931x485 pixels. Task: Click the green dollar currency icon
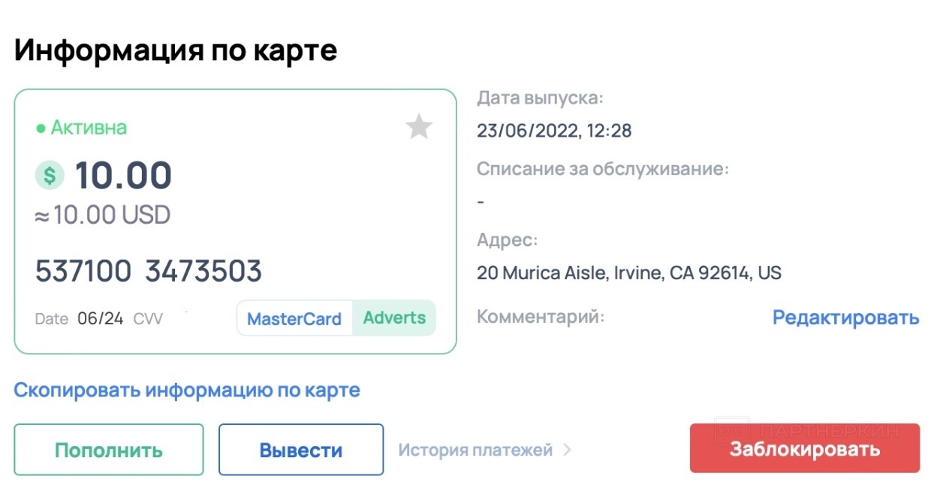point(50,176)
